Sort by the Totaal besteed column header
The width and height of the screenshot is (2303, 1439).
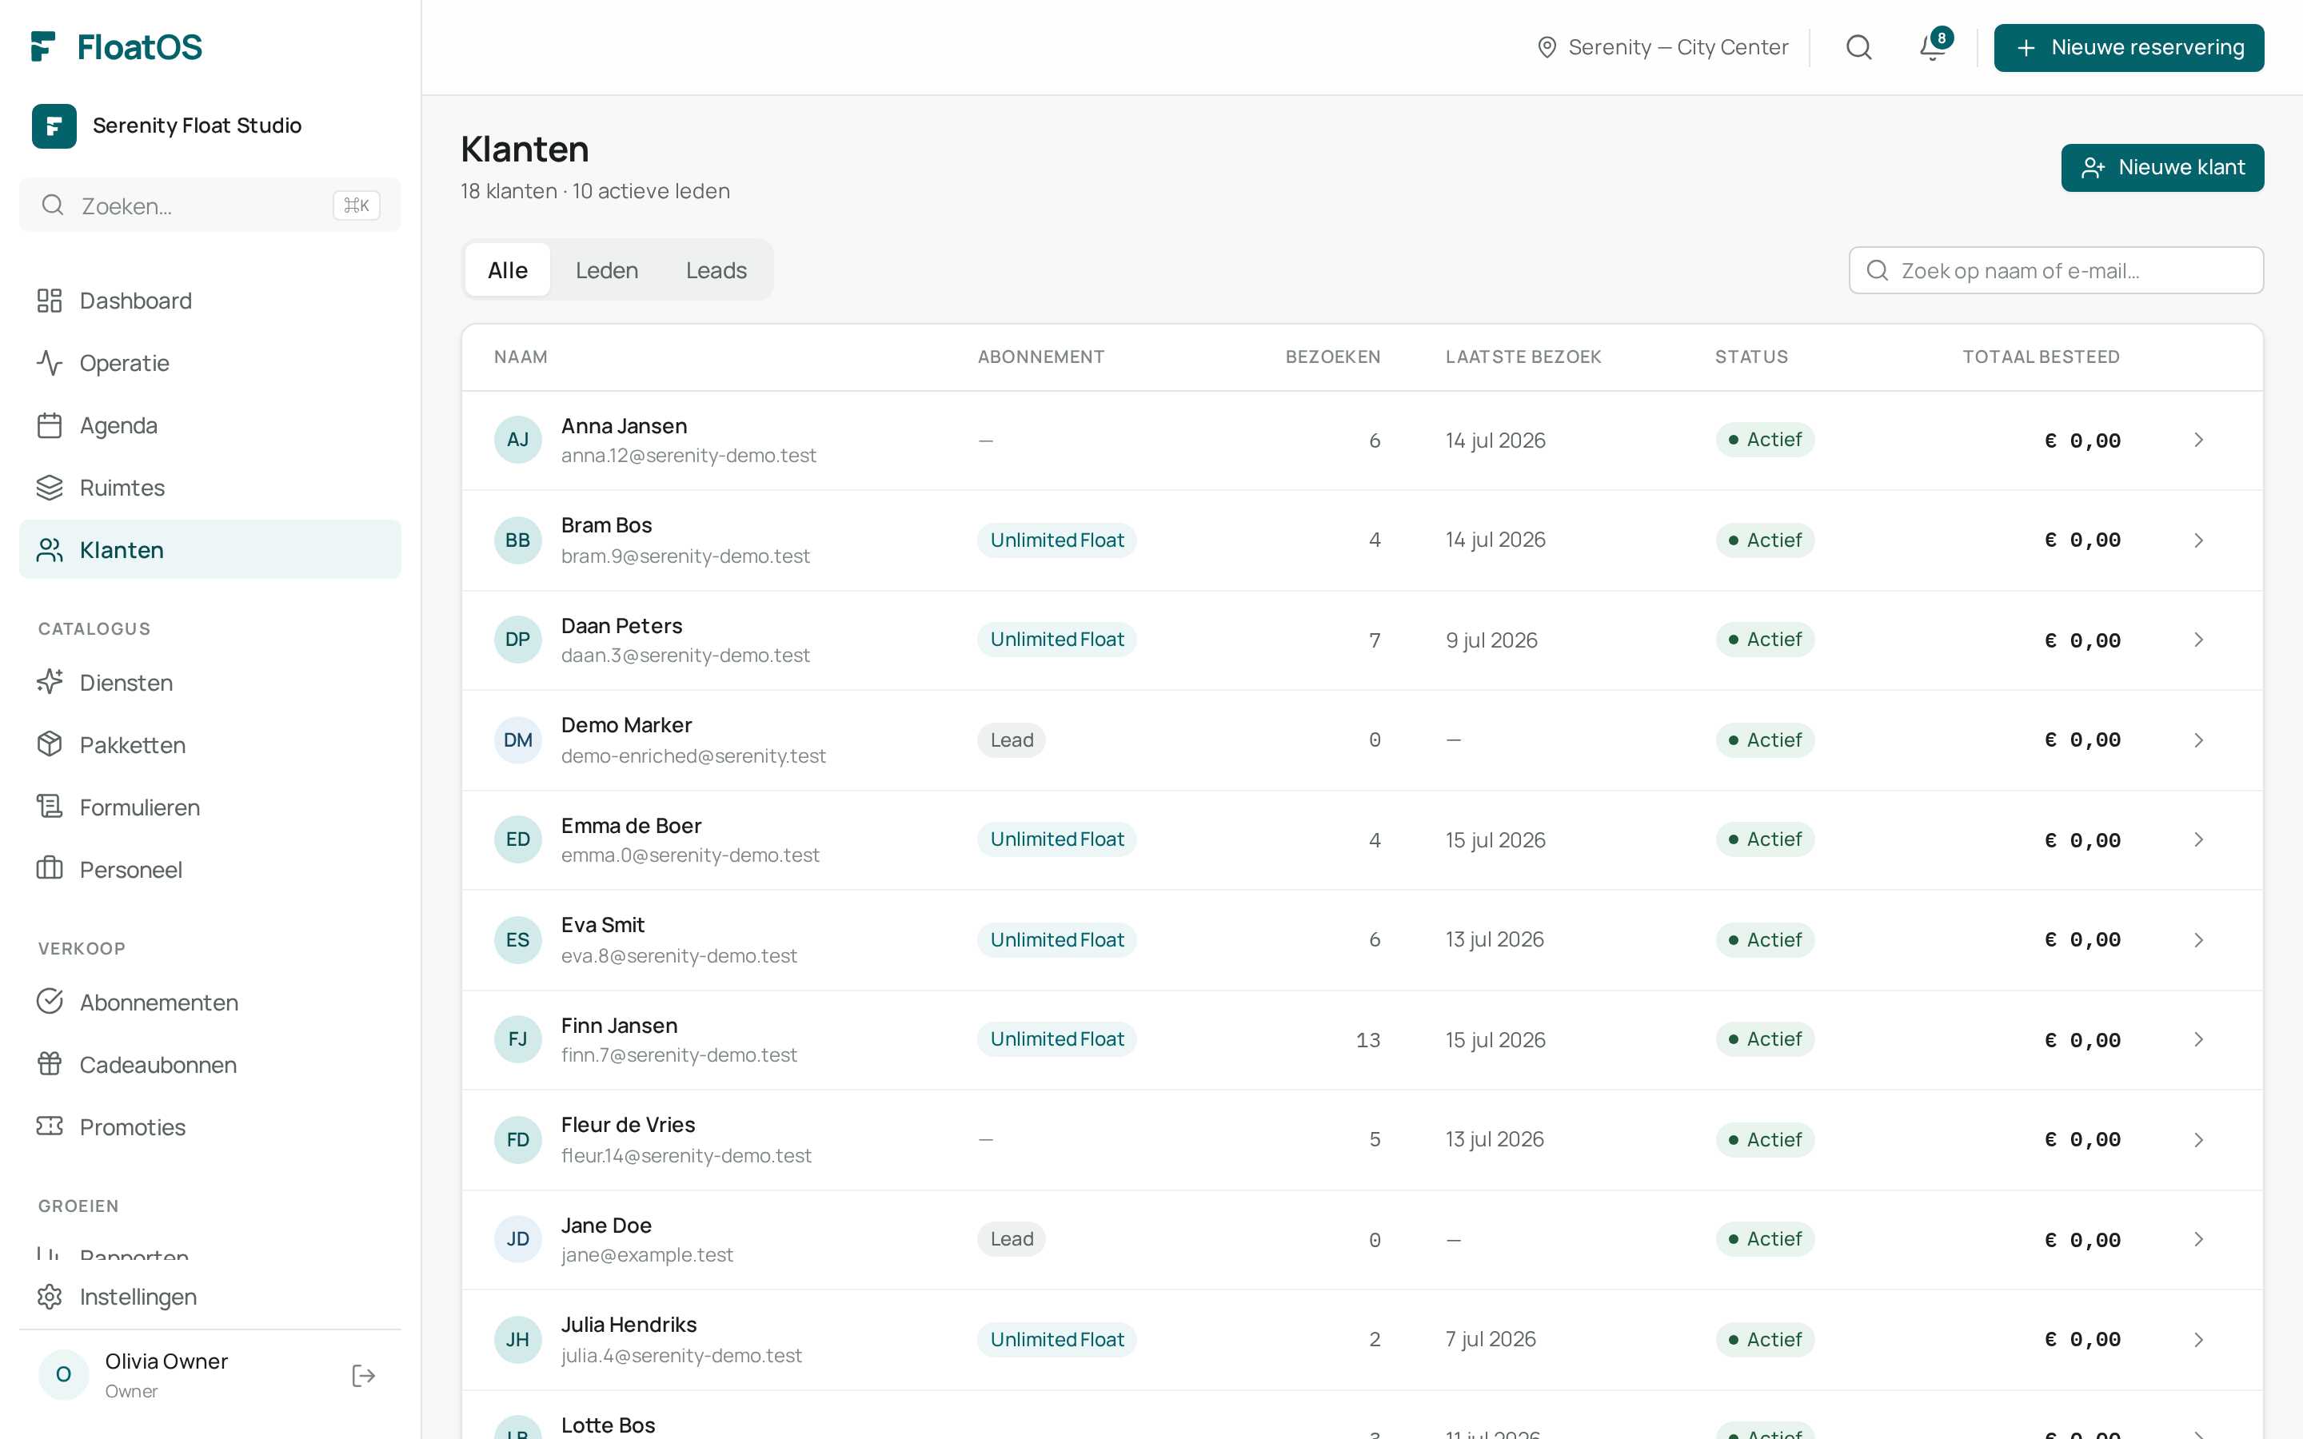click(2041, 357)
